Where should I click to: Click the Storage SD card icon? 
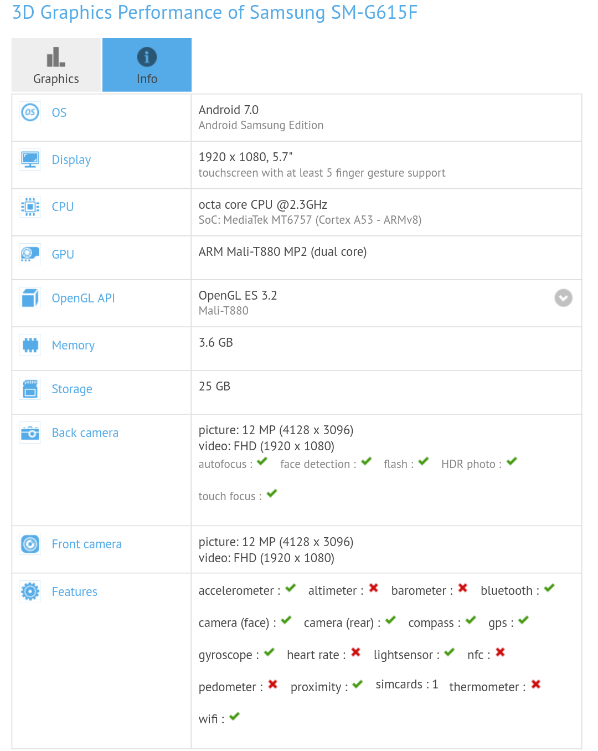(x=30, y=389)
